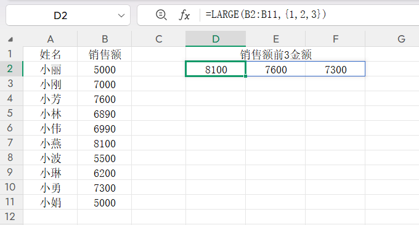The width and height of the screenshot is (419, 225).
Task: Click sales value 6200
Action: pyautogui.click(x=105, y=173)
